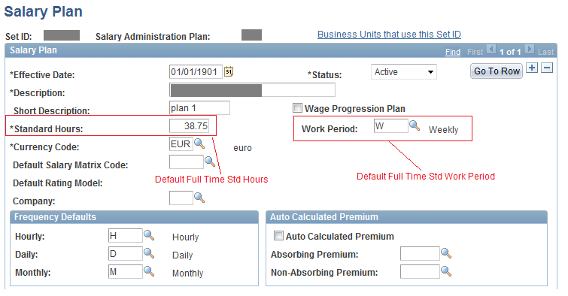Click into the Standard Hours field
The height and width of the screenshot is (296, 568).
[x=189, y=126]
